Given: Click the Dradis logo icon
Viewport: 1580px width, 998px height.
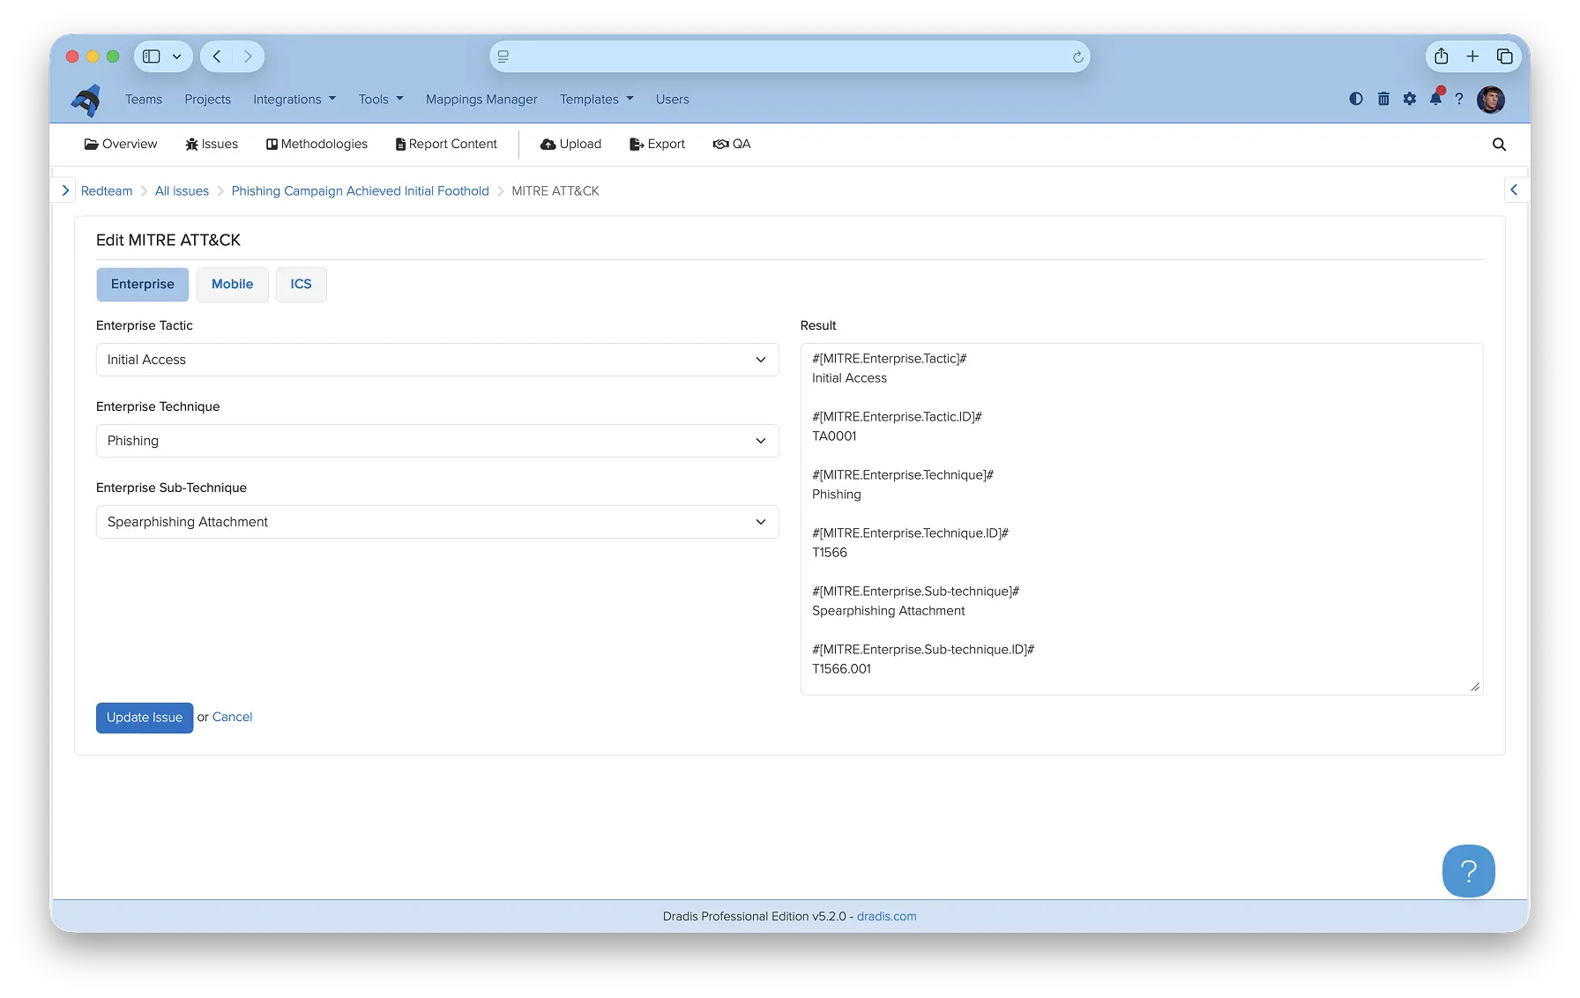Looking at the screenshot, I should coord(86,100).
